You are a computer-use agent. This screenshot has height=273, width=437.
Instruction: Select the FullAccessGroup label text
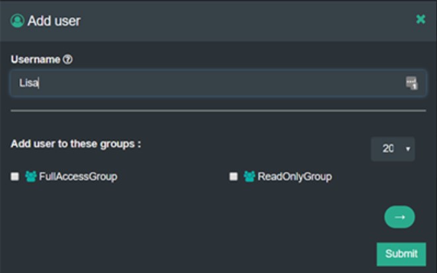pyautogui.click(x=78, y=176)
